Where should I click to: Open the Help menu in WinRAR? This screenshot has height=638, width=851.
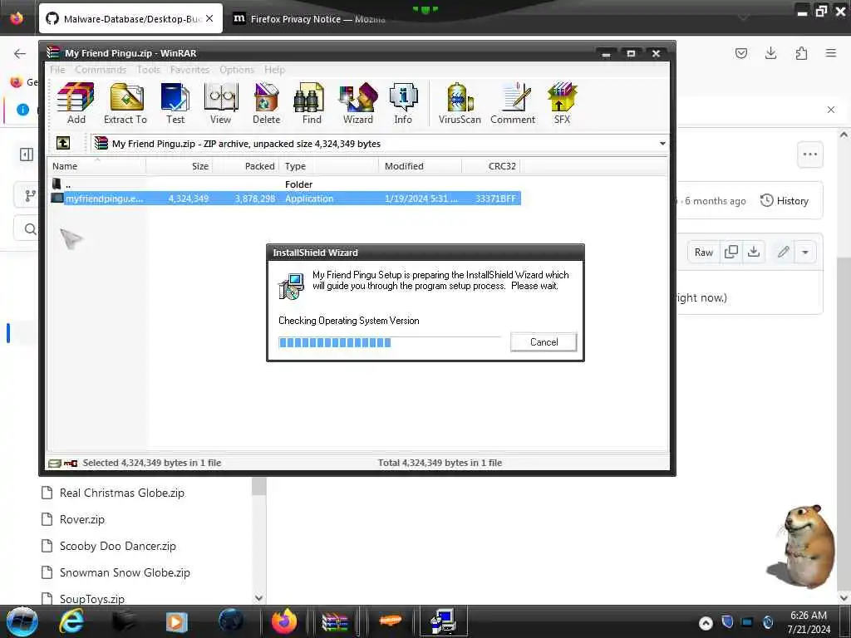[x=274, y=70]
